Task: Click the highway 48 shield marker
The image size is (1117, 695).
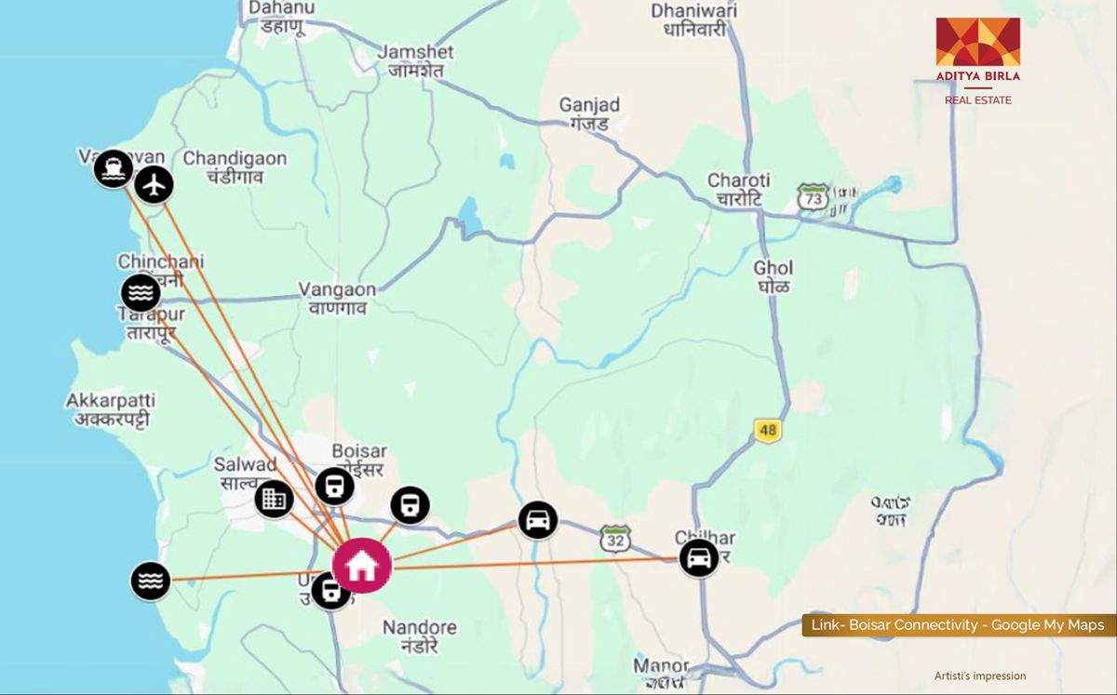Action: (x=767, y=430)
